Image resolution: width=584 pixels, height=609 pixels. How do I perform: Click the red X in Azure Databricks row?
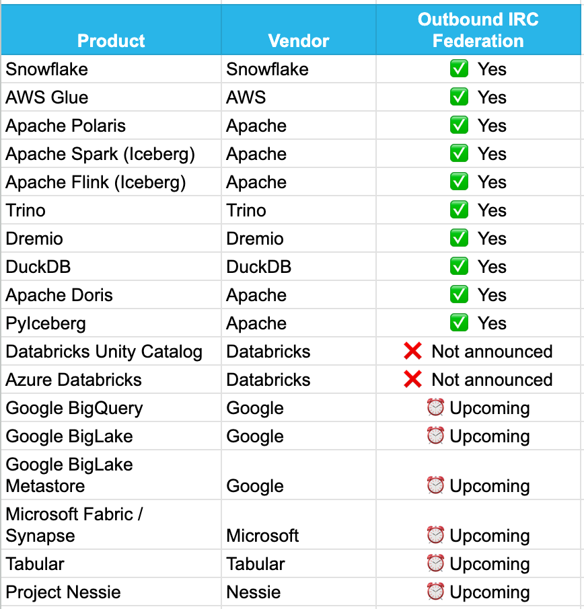[x=412, y=380]
